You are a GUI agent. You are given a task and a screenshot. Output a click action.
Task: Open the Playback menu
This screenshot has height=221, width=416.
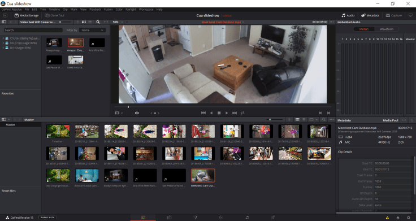pos(95,10)
